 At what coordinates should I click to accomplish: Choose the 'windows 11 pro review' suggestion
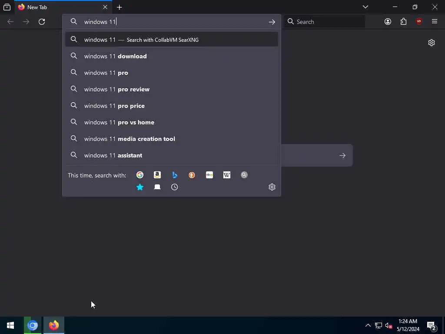point(171,89)
